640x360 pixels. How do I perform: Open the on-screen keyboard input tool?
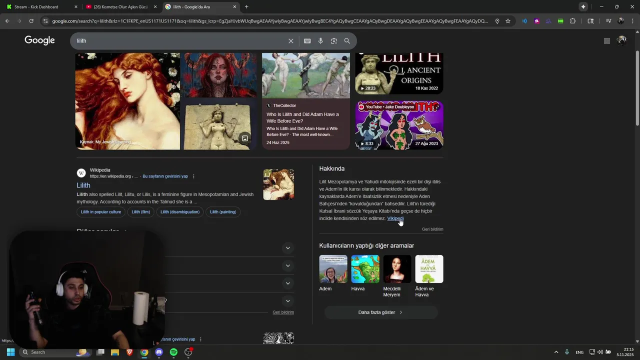tap(307, 41)
